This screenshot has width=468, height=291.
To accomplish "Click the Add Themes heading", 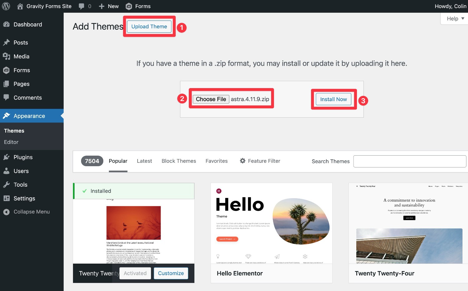I will pyautogui.click(x=98, y=26).
